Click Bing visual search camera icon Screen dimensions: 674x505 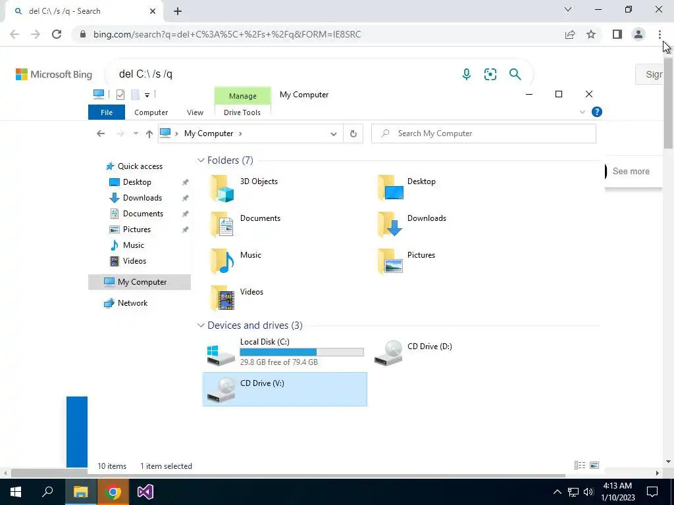[490, 74]
